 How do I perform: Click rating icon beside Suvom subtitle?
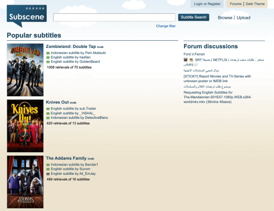coord(48,169)
